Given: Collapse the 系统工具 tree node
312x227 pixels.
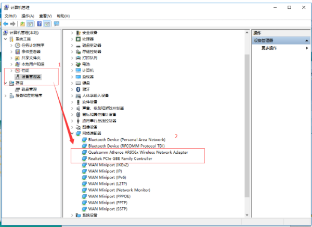Looking at the screenshot, I should coord(6,39).
